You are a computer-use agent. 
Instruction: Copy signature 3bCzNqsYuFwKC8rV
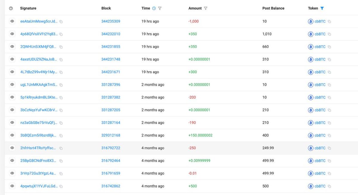click(x=61, y=110)
